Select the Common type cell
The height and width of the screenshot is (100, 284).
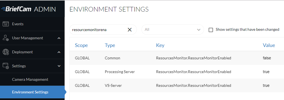click(x=112, y=58)
